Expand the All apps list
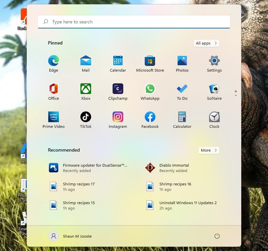Screen dimensions: 268x251 point(206,43)
